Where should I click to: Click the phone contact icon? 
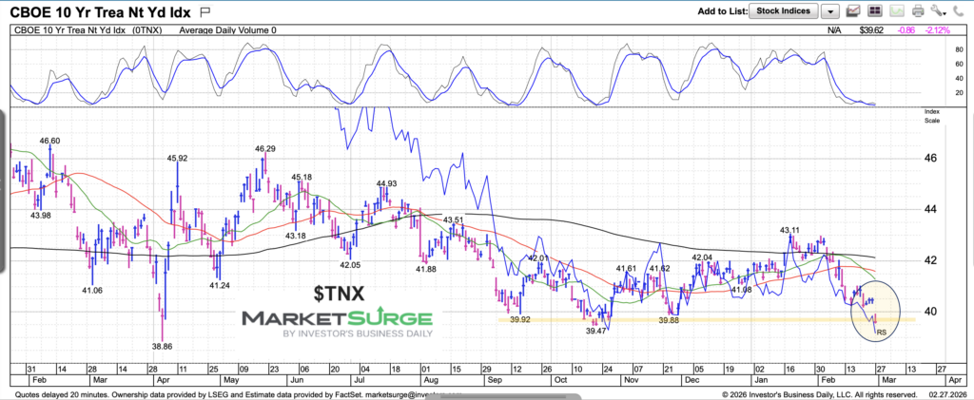(x=957, y=11)
